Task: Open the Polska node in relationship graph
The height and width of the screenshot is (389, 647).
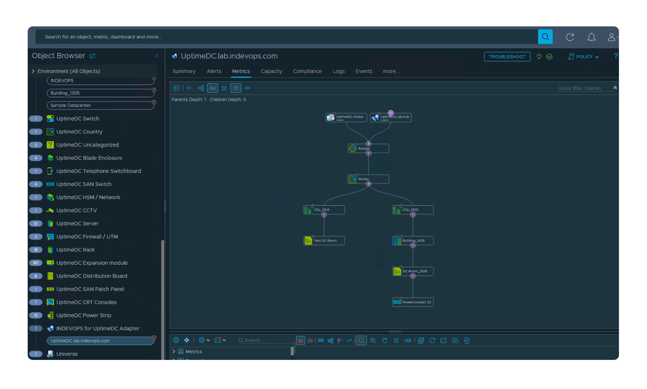Action: tap(368, 179)
